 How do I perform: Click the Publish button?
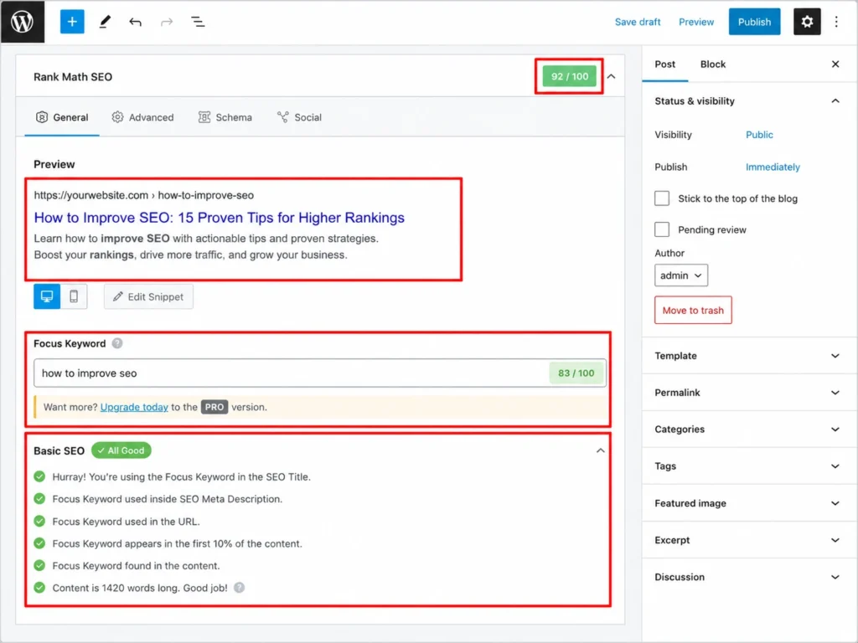pyautogui.click(x=755, y=22)
